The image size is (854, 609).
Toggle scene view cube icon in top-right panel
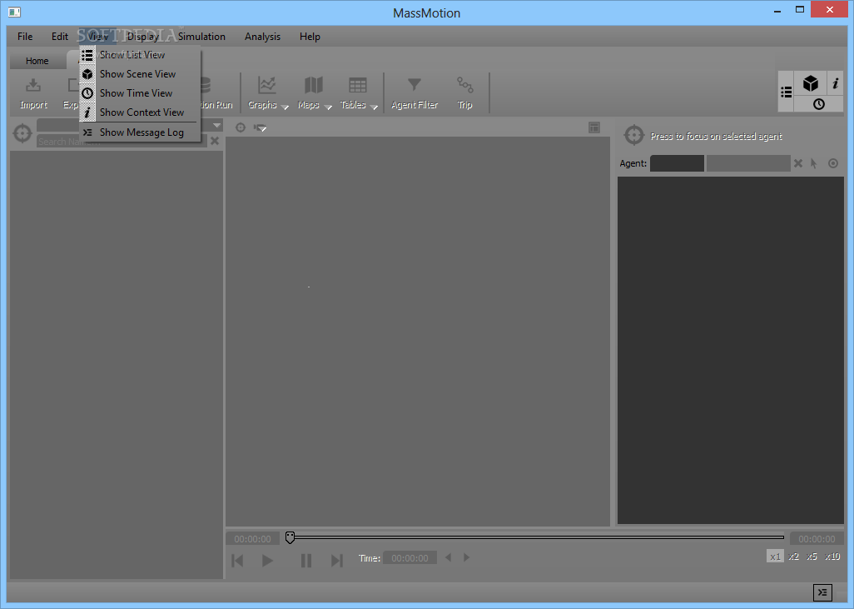click(811, 83)
